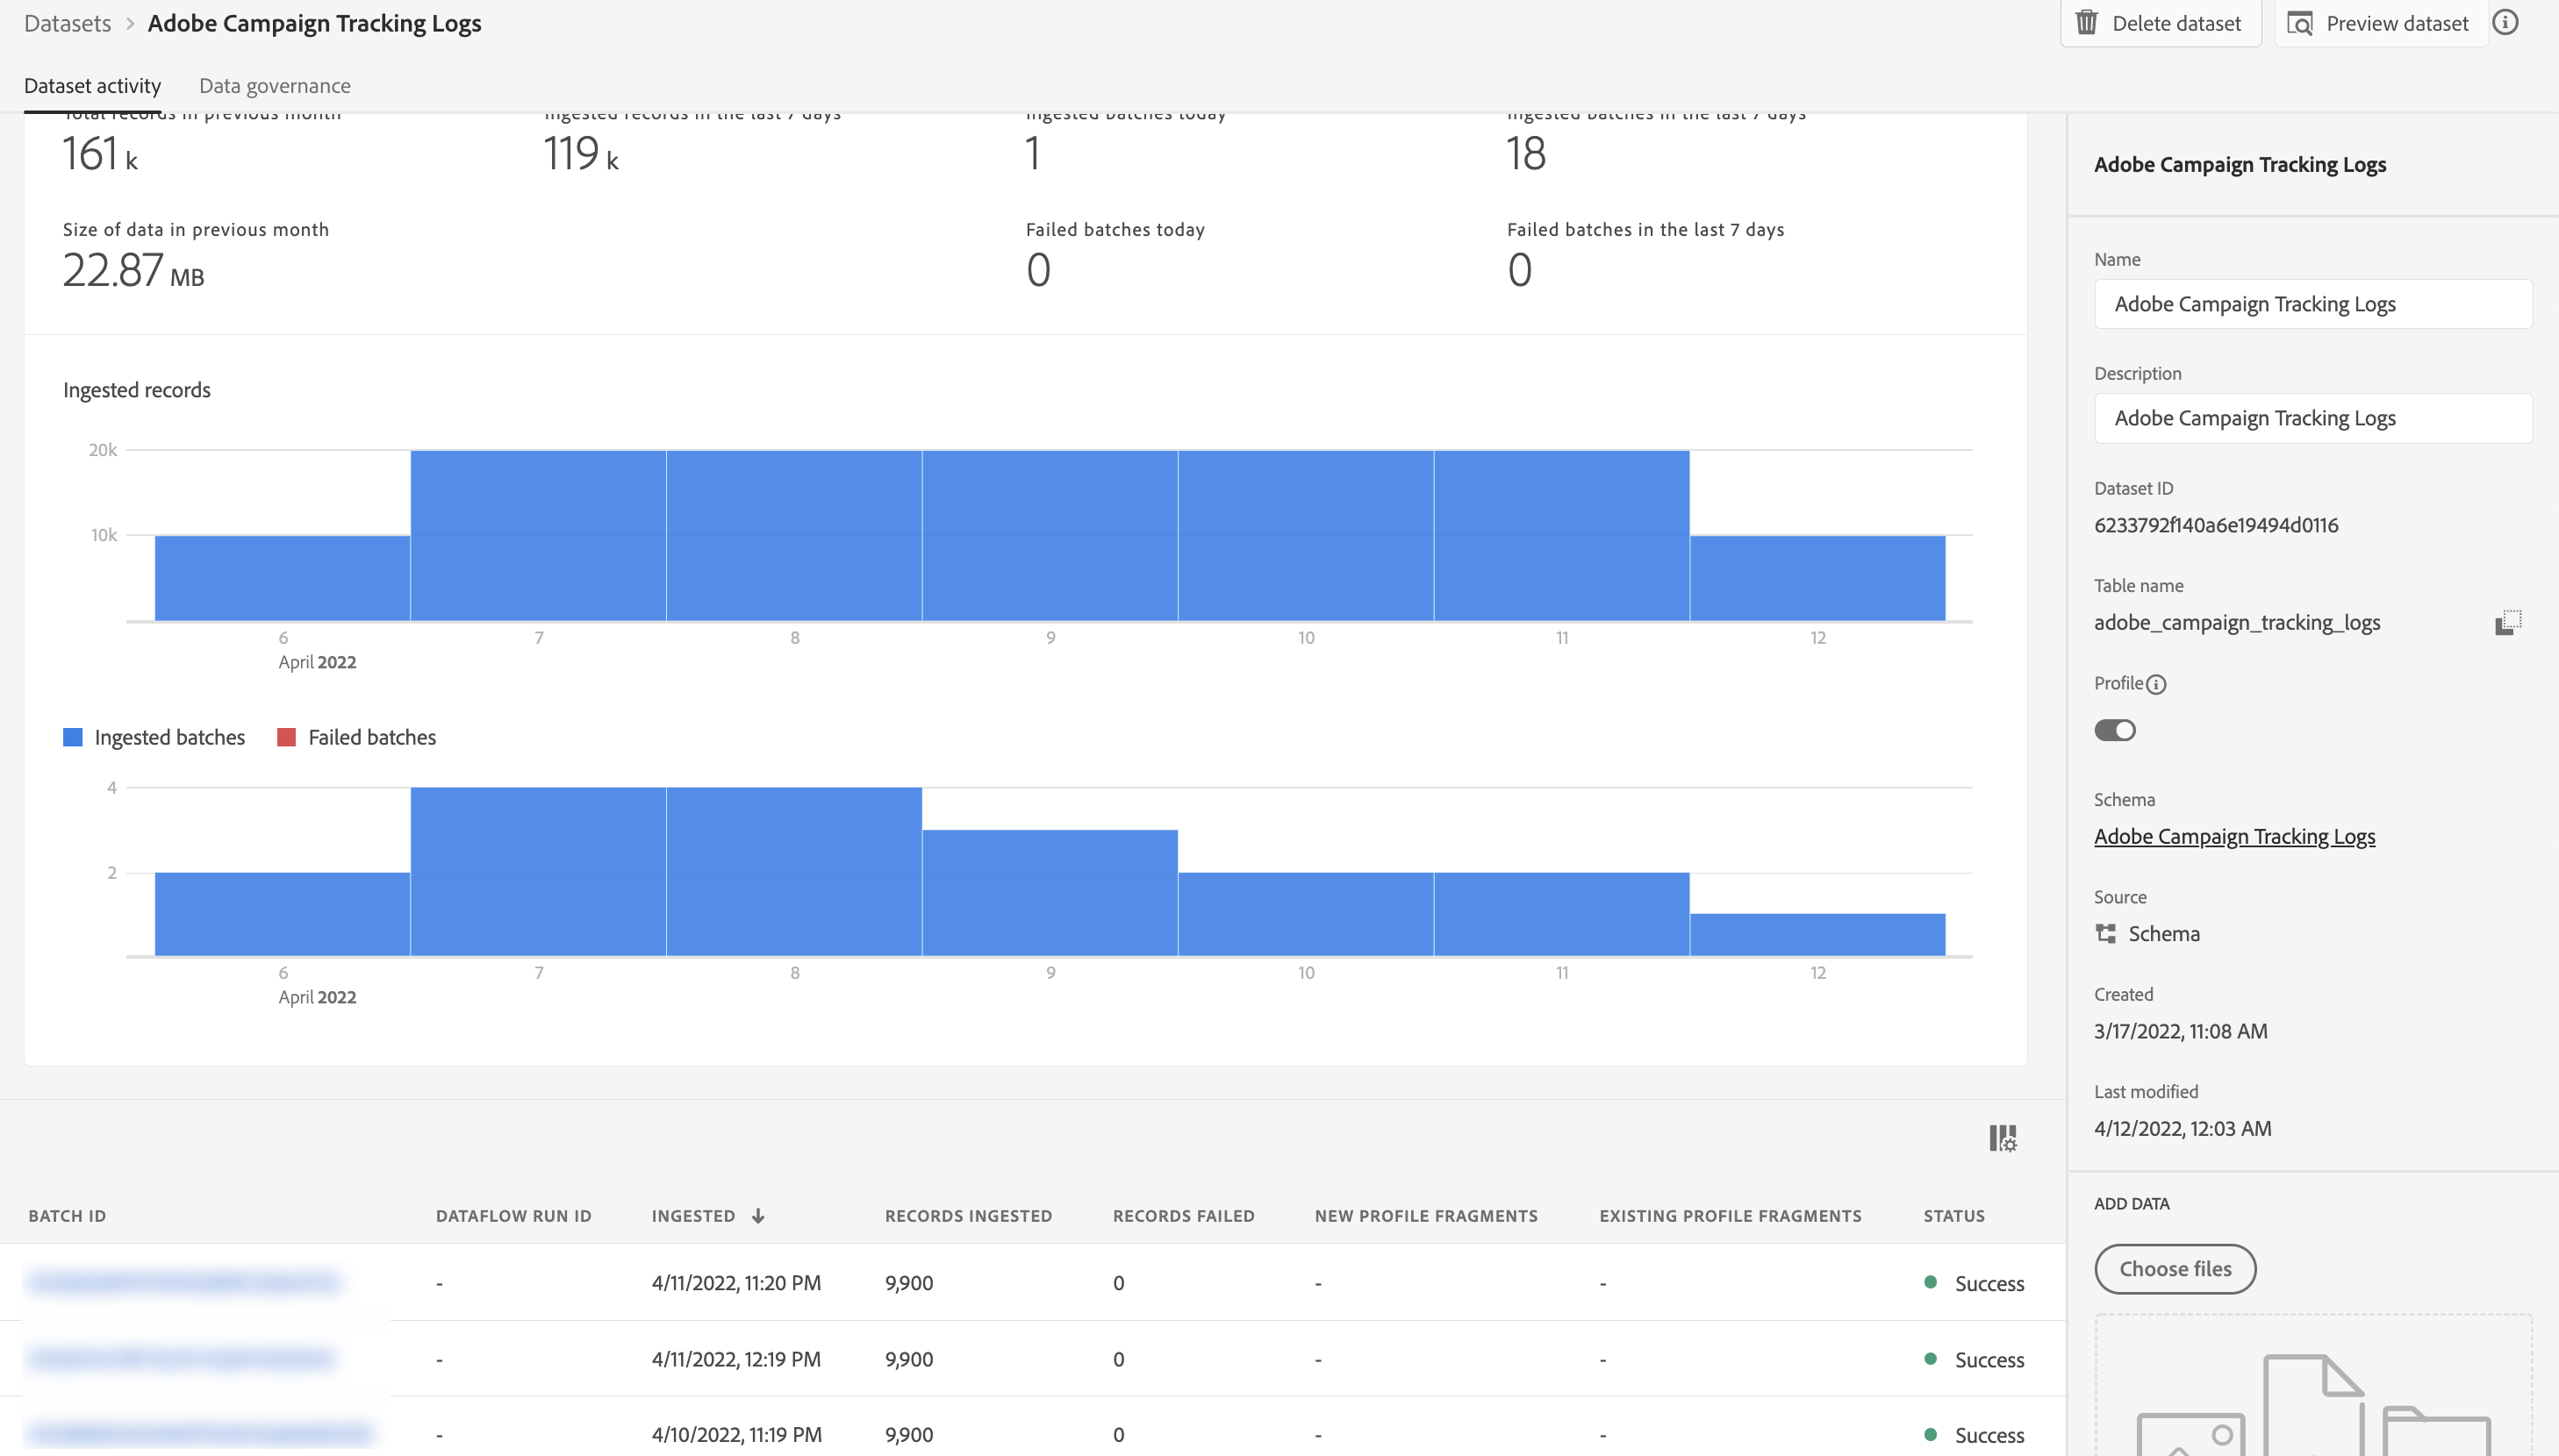This screenshot has height=1456, width=2559.
Task: Click the Description input field
Action: [x=2312, y=418]
